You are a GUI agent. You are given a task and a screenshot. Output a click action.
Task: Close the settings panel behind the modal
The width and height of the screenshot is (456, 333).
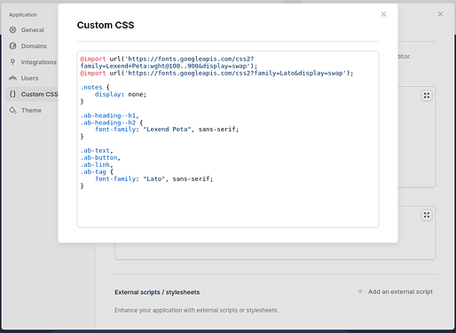pyautogui.click(x=440, y=14)
